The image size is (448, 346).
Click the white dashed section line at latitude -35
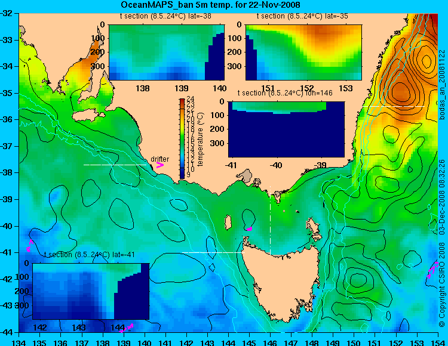[x=394, y=106]
